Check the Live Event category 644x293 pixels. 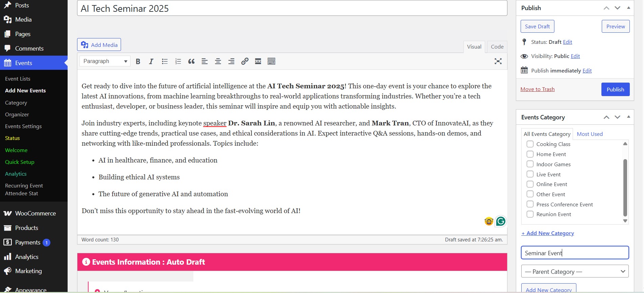coord(530,174)
